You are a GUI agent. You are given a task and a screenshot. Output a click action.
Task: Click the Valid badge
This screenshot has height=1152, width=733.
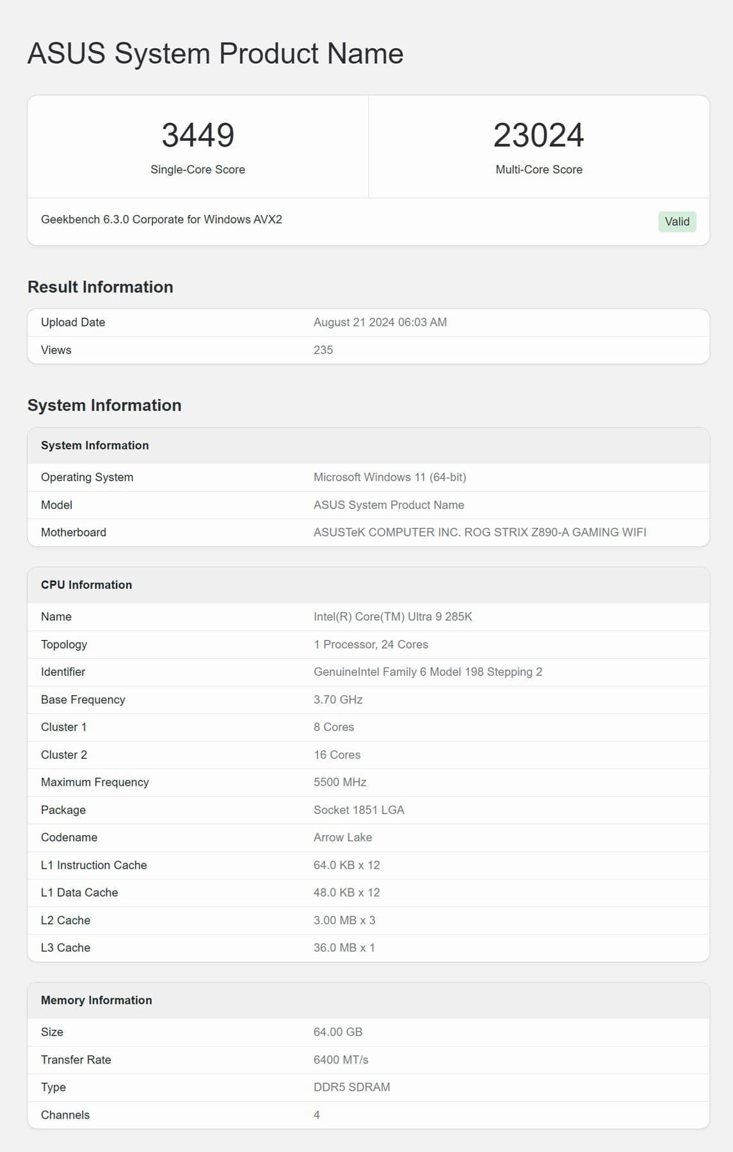click(677, 221)
